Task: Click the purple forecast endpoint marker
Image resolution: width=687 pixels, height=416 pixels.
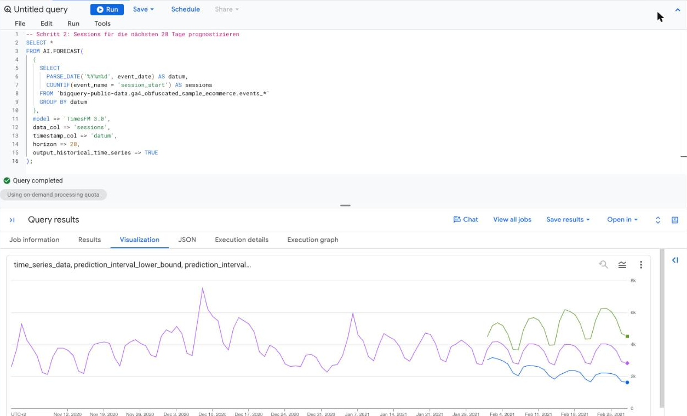Action: point(627,363)
